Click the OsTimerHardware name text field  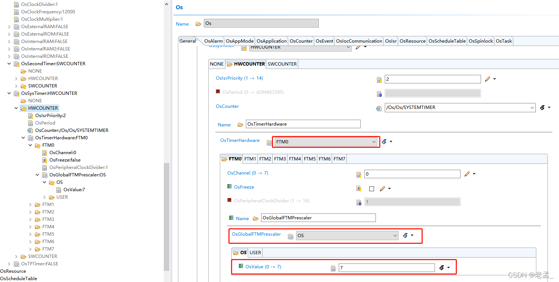pyautogui.click(x=303, y=124)
